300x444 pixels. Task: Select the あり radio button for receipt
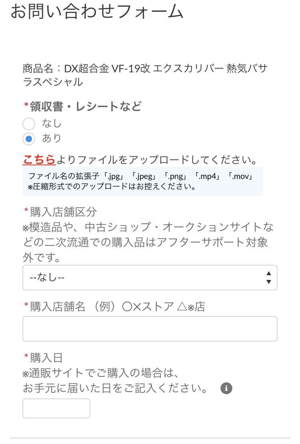[x=29, y=139]
